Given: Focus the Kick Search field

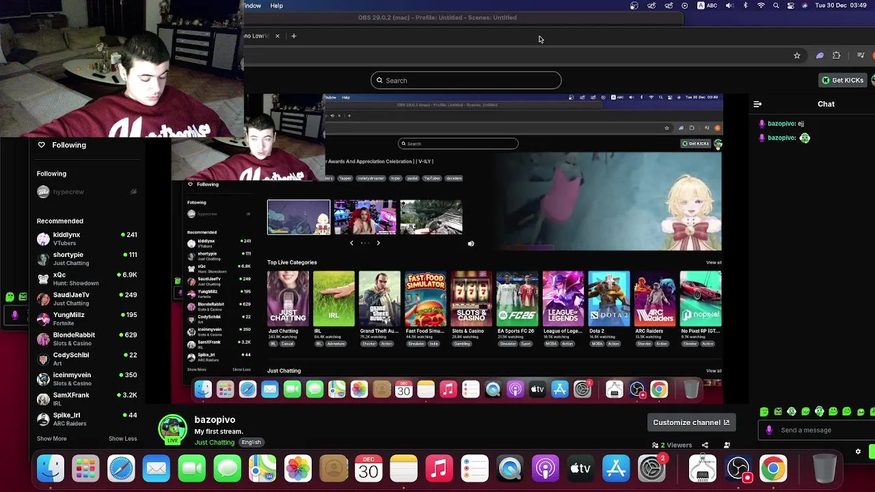Looking at the screenshot, I should [x=466, y=81].
